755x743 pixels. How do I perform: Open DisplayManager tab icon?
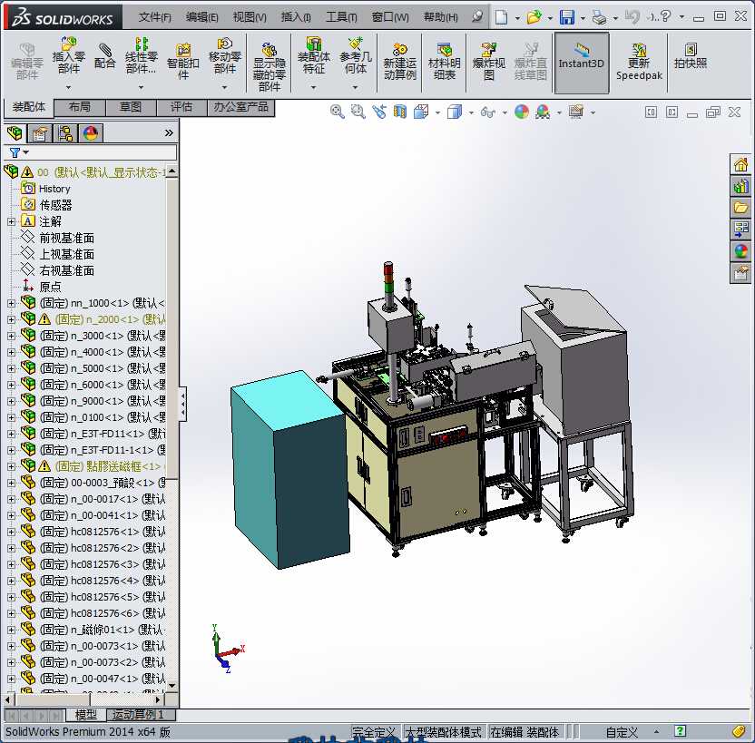click(x=90, y=133)
